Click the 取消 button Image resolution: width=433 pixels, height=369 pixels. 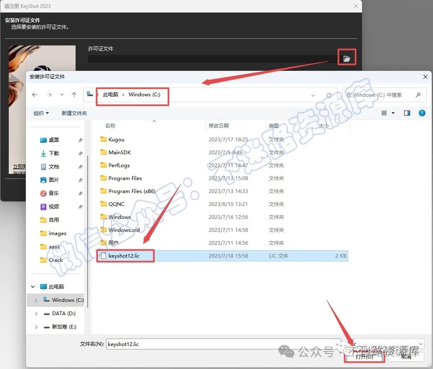coord(406,356)
